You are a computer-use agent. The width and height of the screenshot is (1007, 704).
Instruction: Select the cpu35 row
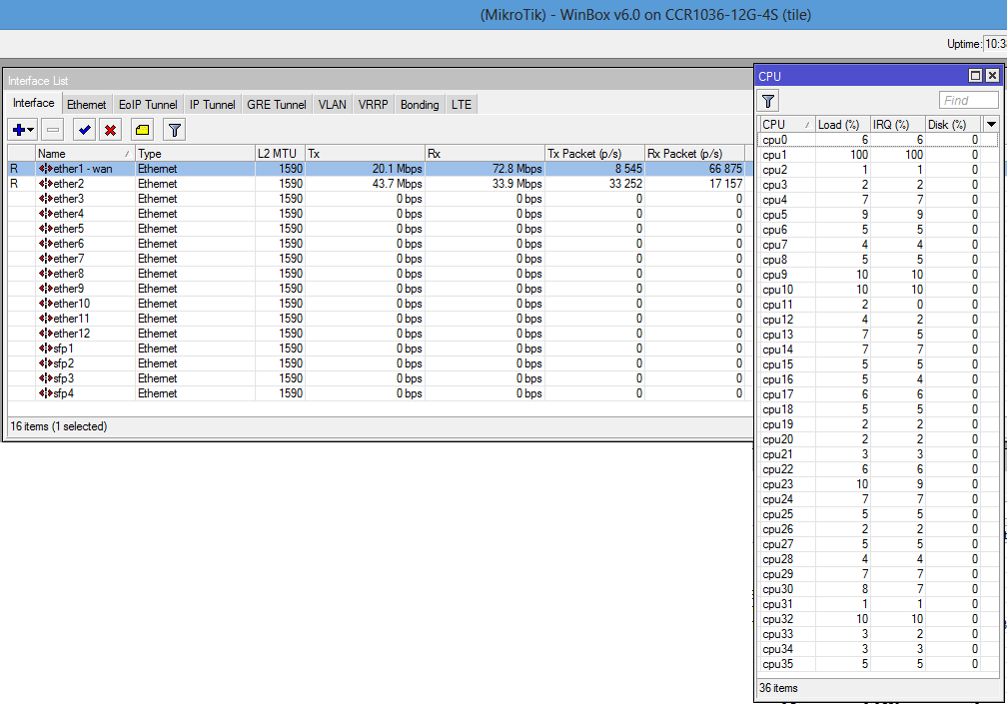click(878, 664)
